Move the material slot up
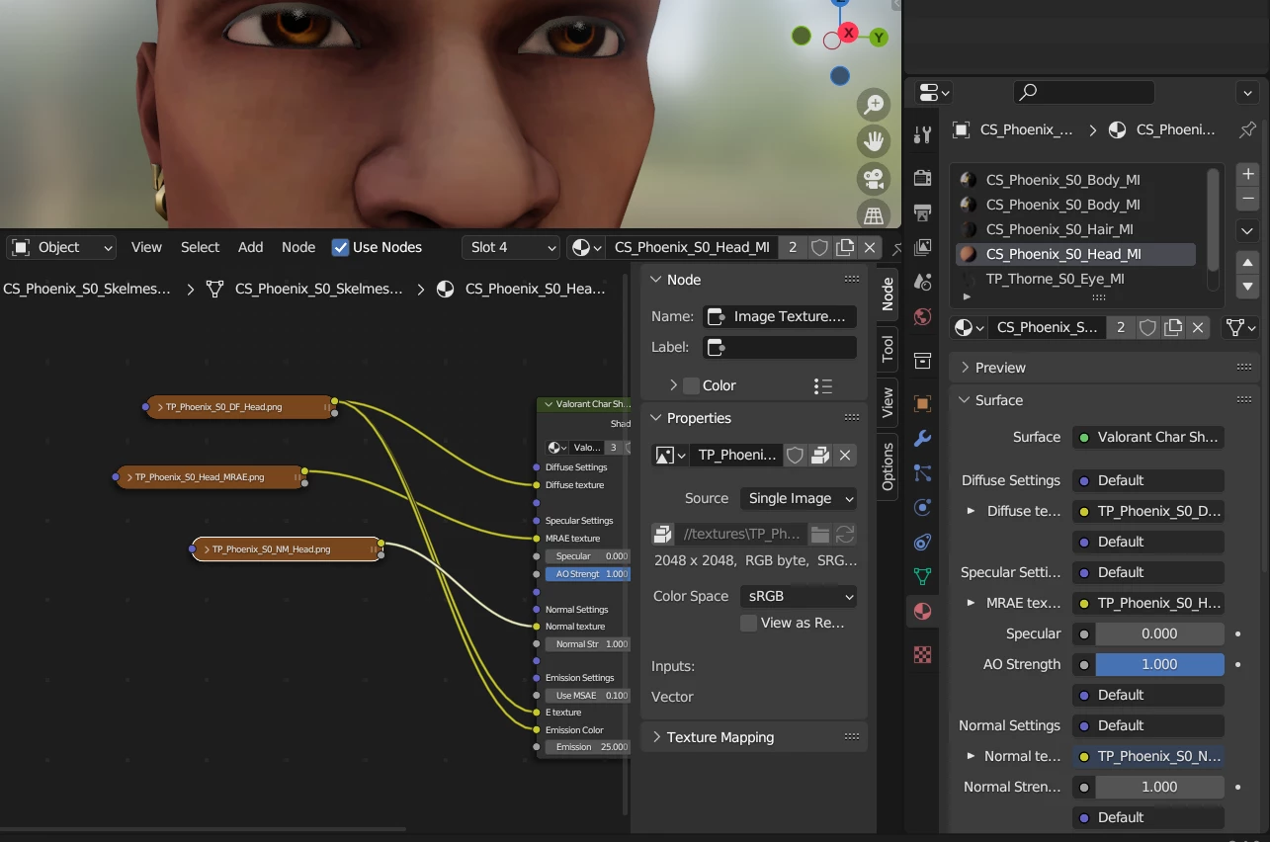 (x=1247, y=263)
